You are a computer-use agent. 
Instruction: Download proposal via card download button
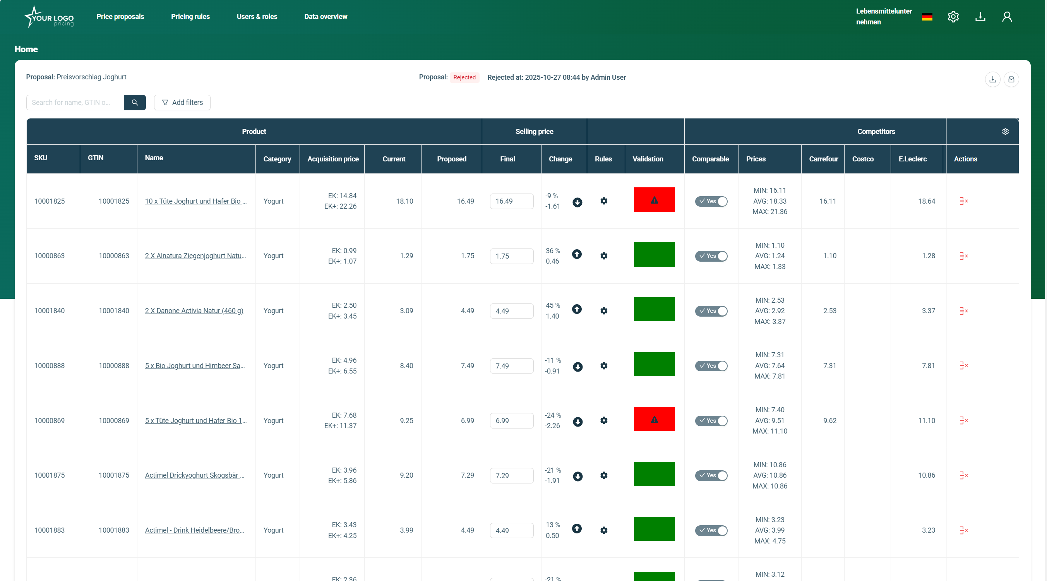coord(992,79)
